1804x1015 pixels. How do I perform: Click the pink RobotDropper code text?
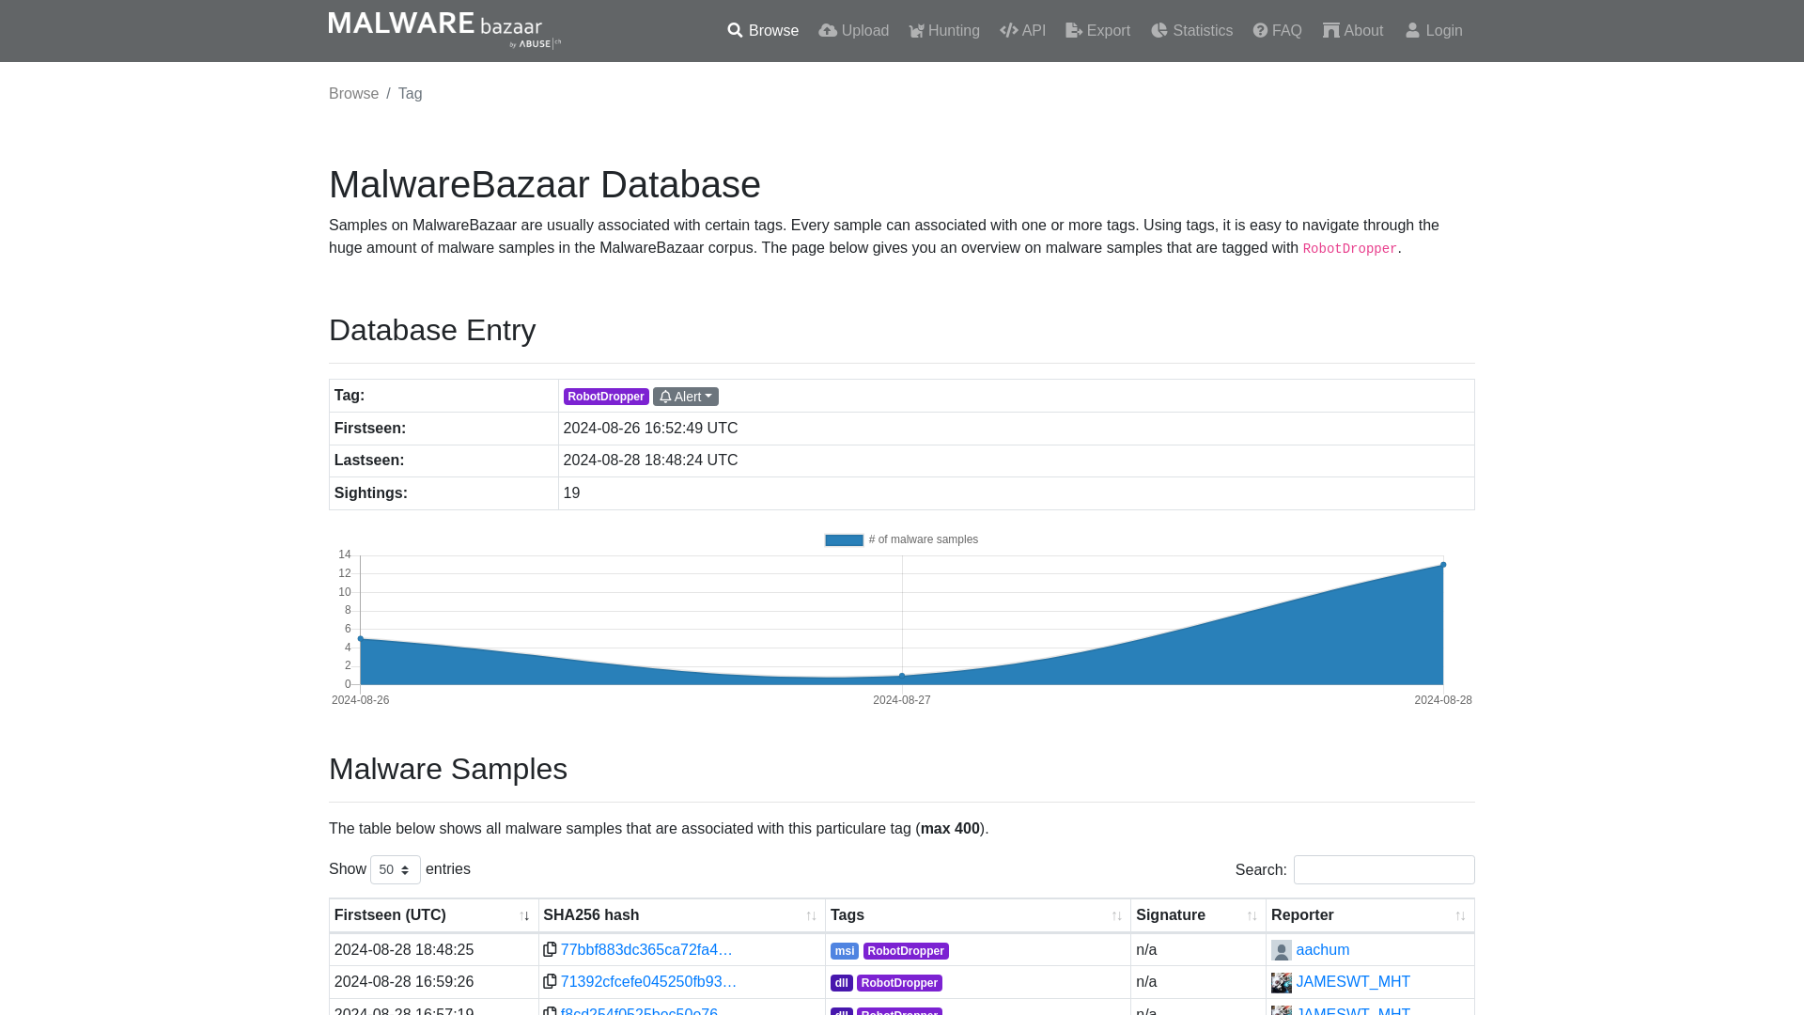click(1349, 249)
